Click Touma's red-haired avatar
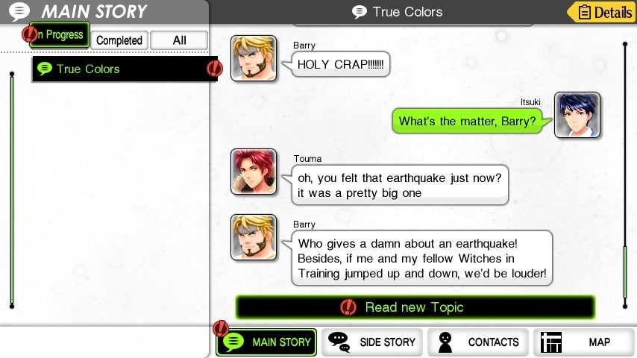 (254, 172)
